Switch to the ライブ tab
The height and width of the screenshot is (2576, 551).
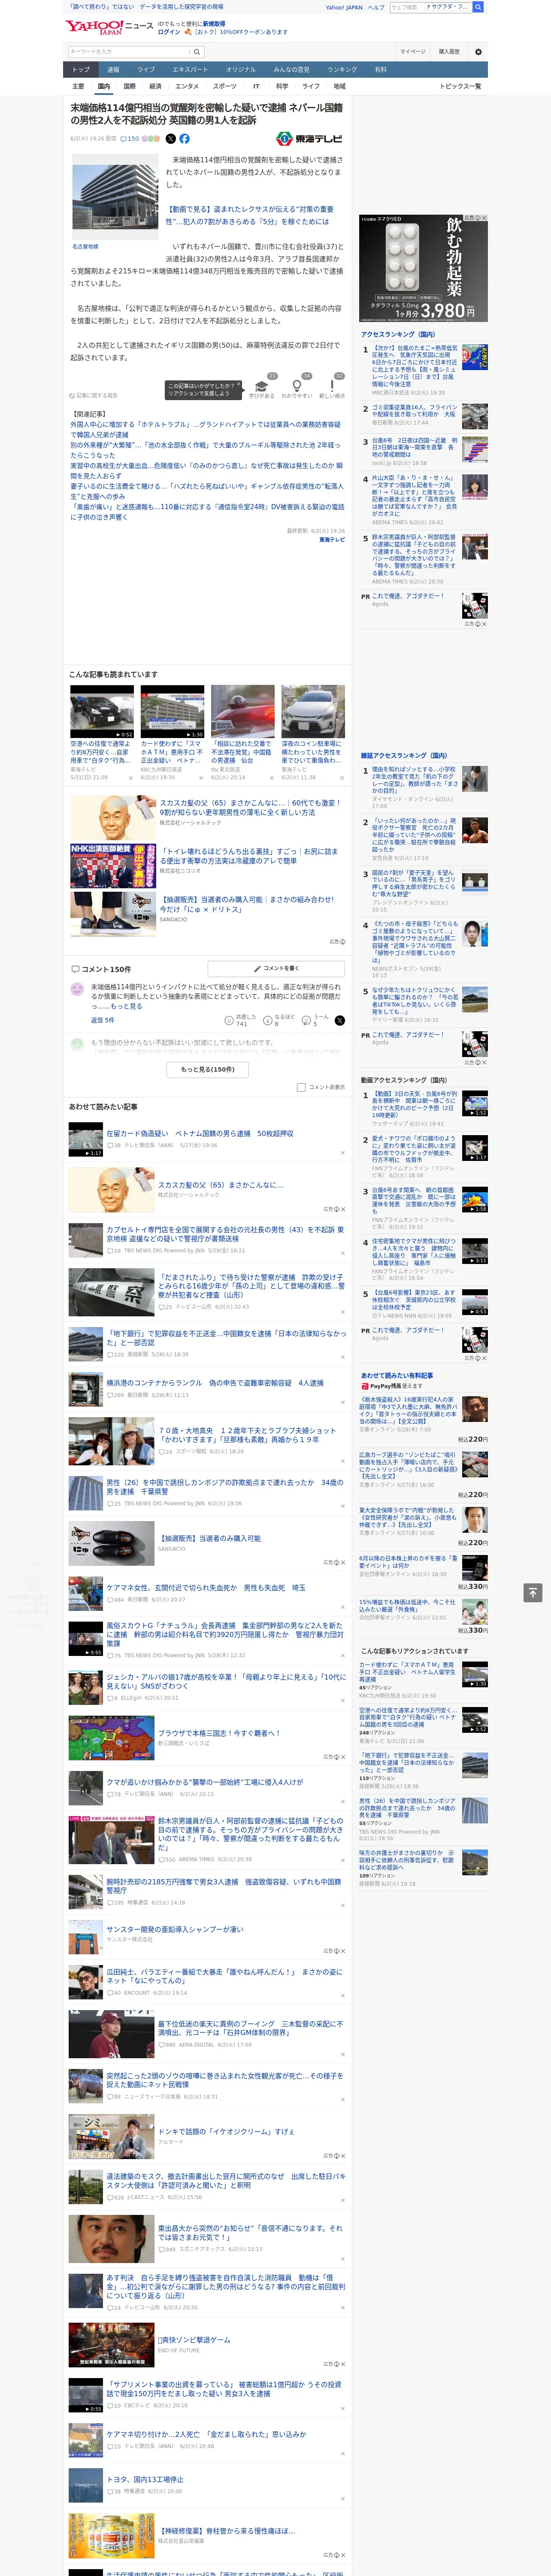pos(146,70)
